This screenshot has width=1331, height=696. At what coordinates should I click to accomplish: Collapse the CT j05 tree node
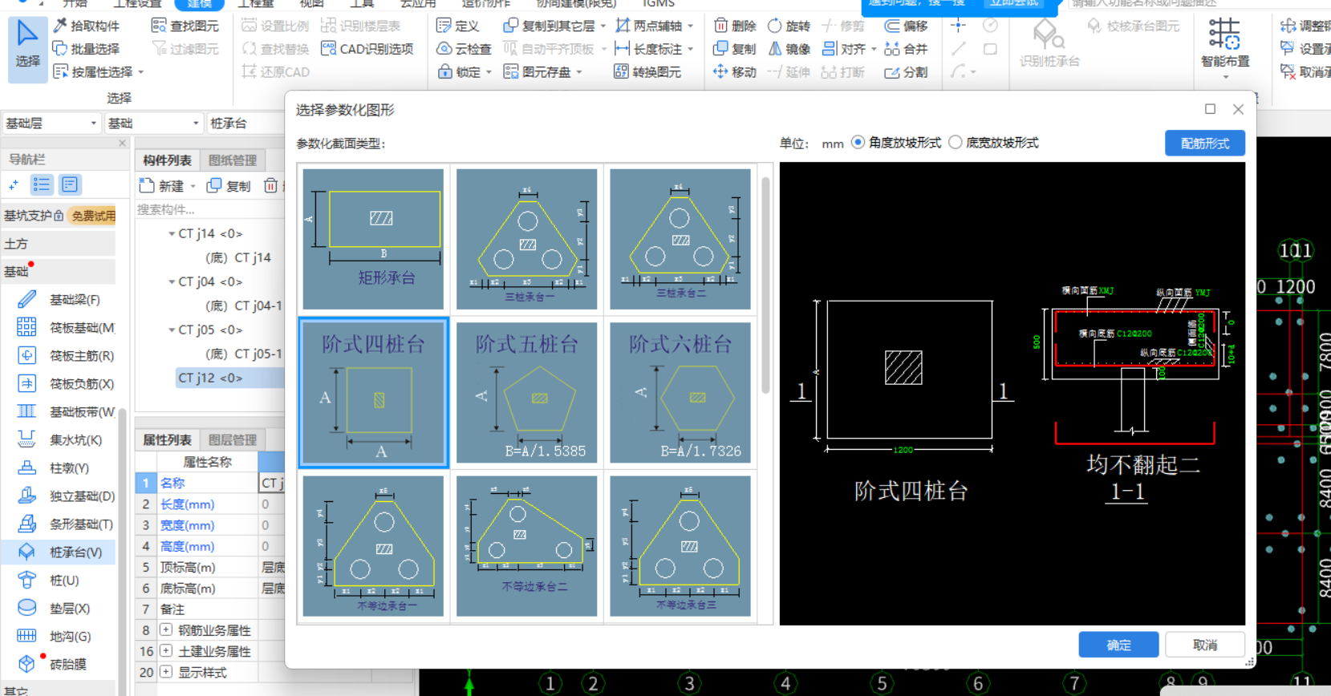click(172, 330)
